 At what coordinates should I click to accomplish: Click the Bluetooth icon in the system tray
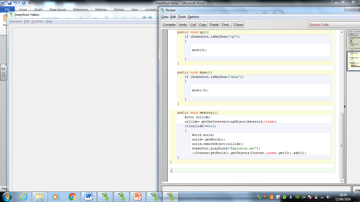(x=291, y=197)
